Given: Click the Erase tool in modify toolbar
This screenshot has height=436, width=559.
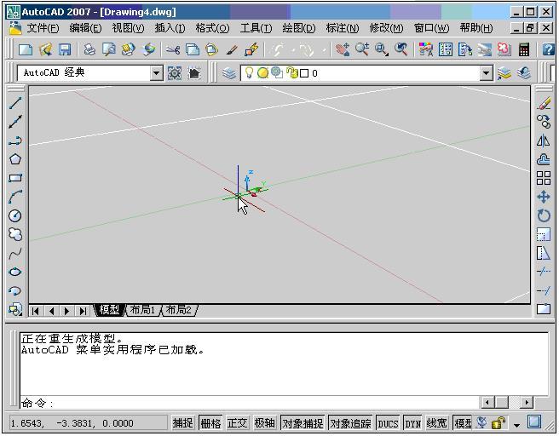Looking at the screenshot, I should point(544,103).
